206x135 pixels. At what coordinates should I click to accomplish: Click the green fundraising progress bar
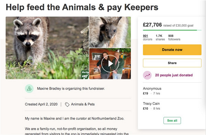(x=172, y=30)
